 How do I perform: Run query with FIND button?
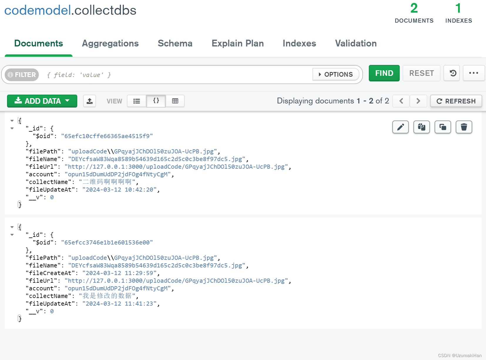coord(384,73)
